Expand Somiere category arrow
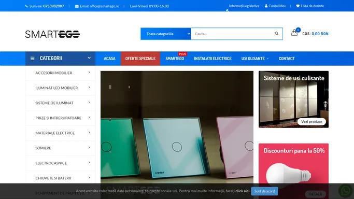This screenshot has width=354, height=199. click(89, 148)
